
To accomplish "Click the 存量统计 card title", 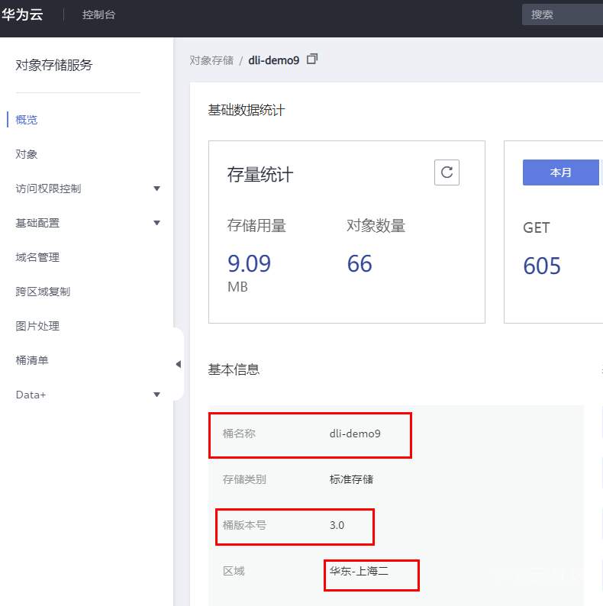I will coord(260,174).
